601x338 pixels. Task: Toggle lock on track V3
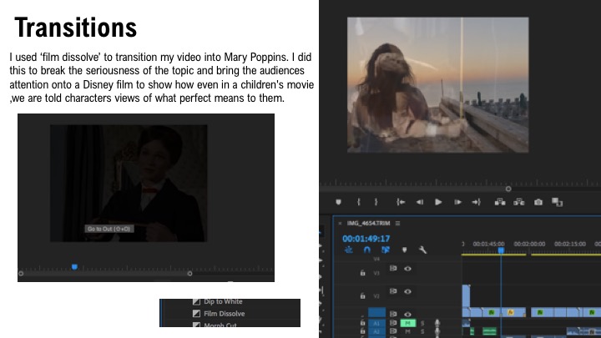pyautogui.click(x=362, y=273)
